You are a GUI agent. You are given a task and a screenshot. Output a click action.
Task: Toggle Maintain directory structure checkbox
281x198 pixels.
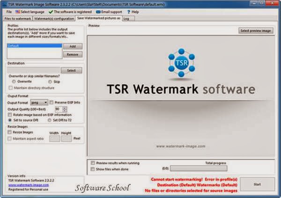click(x=11, y=88)
